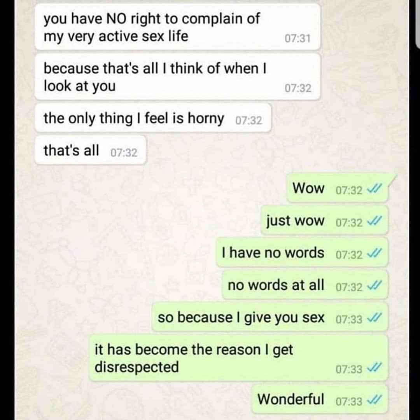Tap the 'it has become the reason' message
The image size is (420, 420).
(239, 358)
